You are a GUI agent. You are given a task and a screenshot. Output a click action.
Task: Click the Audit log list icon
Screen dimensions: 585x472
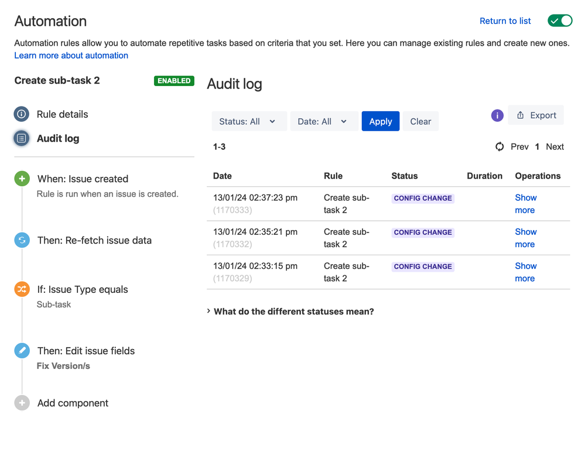tap(22, 138)
